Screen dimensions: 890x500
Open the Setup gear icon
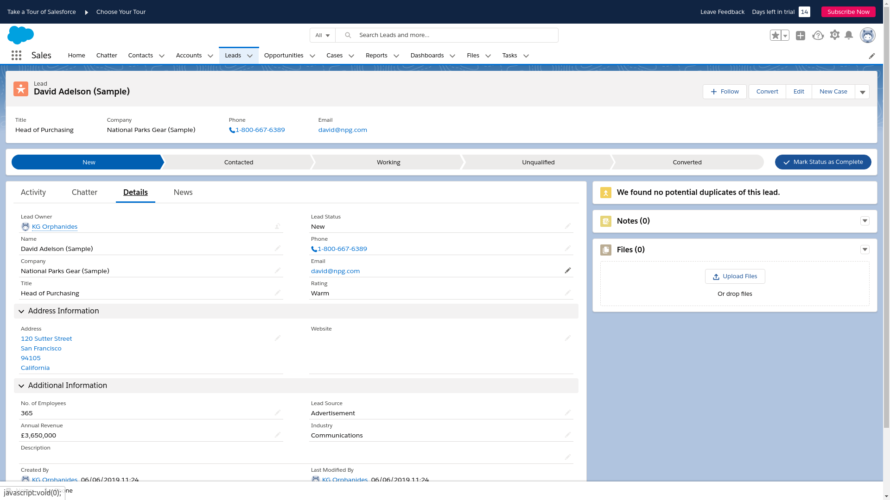pos(834,35)
